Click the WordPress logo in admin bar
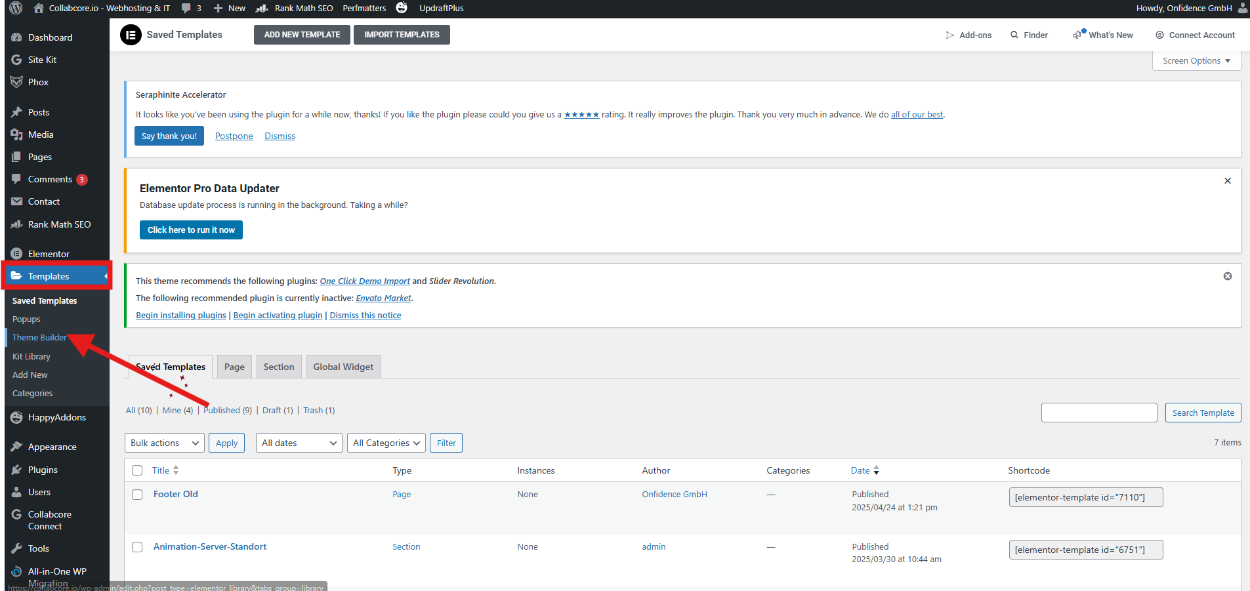1250x591 pixels. (x=16, y=8)
